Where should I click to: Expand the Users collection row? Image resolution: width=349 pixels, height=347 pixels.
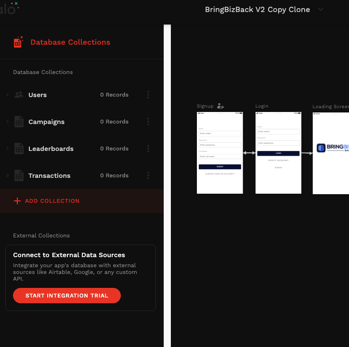point(7,95)
